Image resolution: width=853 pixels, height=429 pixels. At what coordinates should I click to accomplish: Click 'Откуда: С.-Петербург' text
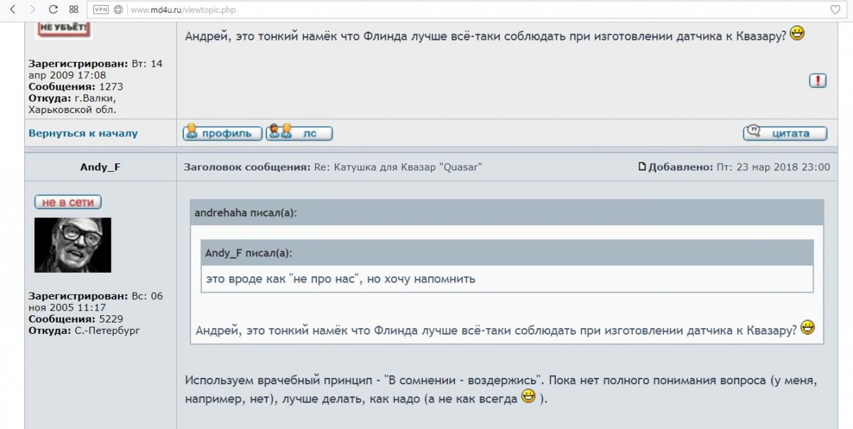point(84,331)
